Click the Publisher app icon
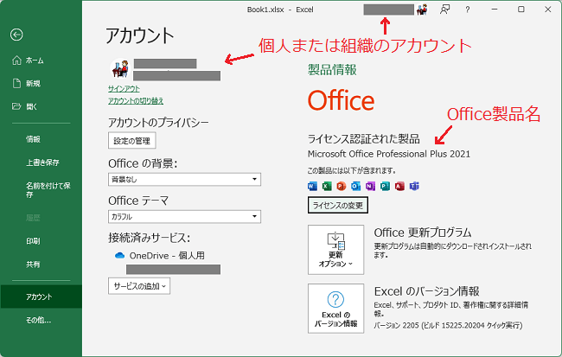 pyautogui.click(x=385, y=186)
